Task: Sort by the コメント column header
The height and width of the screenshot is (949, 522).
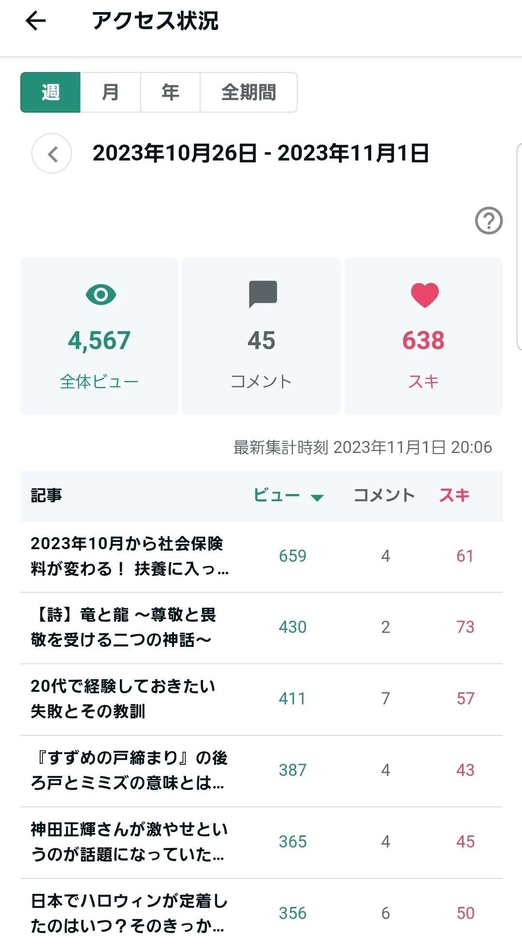Action: 384,496
